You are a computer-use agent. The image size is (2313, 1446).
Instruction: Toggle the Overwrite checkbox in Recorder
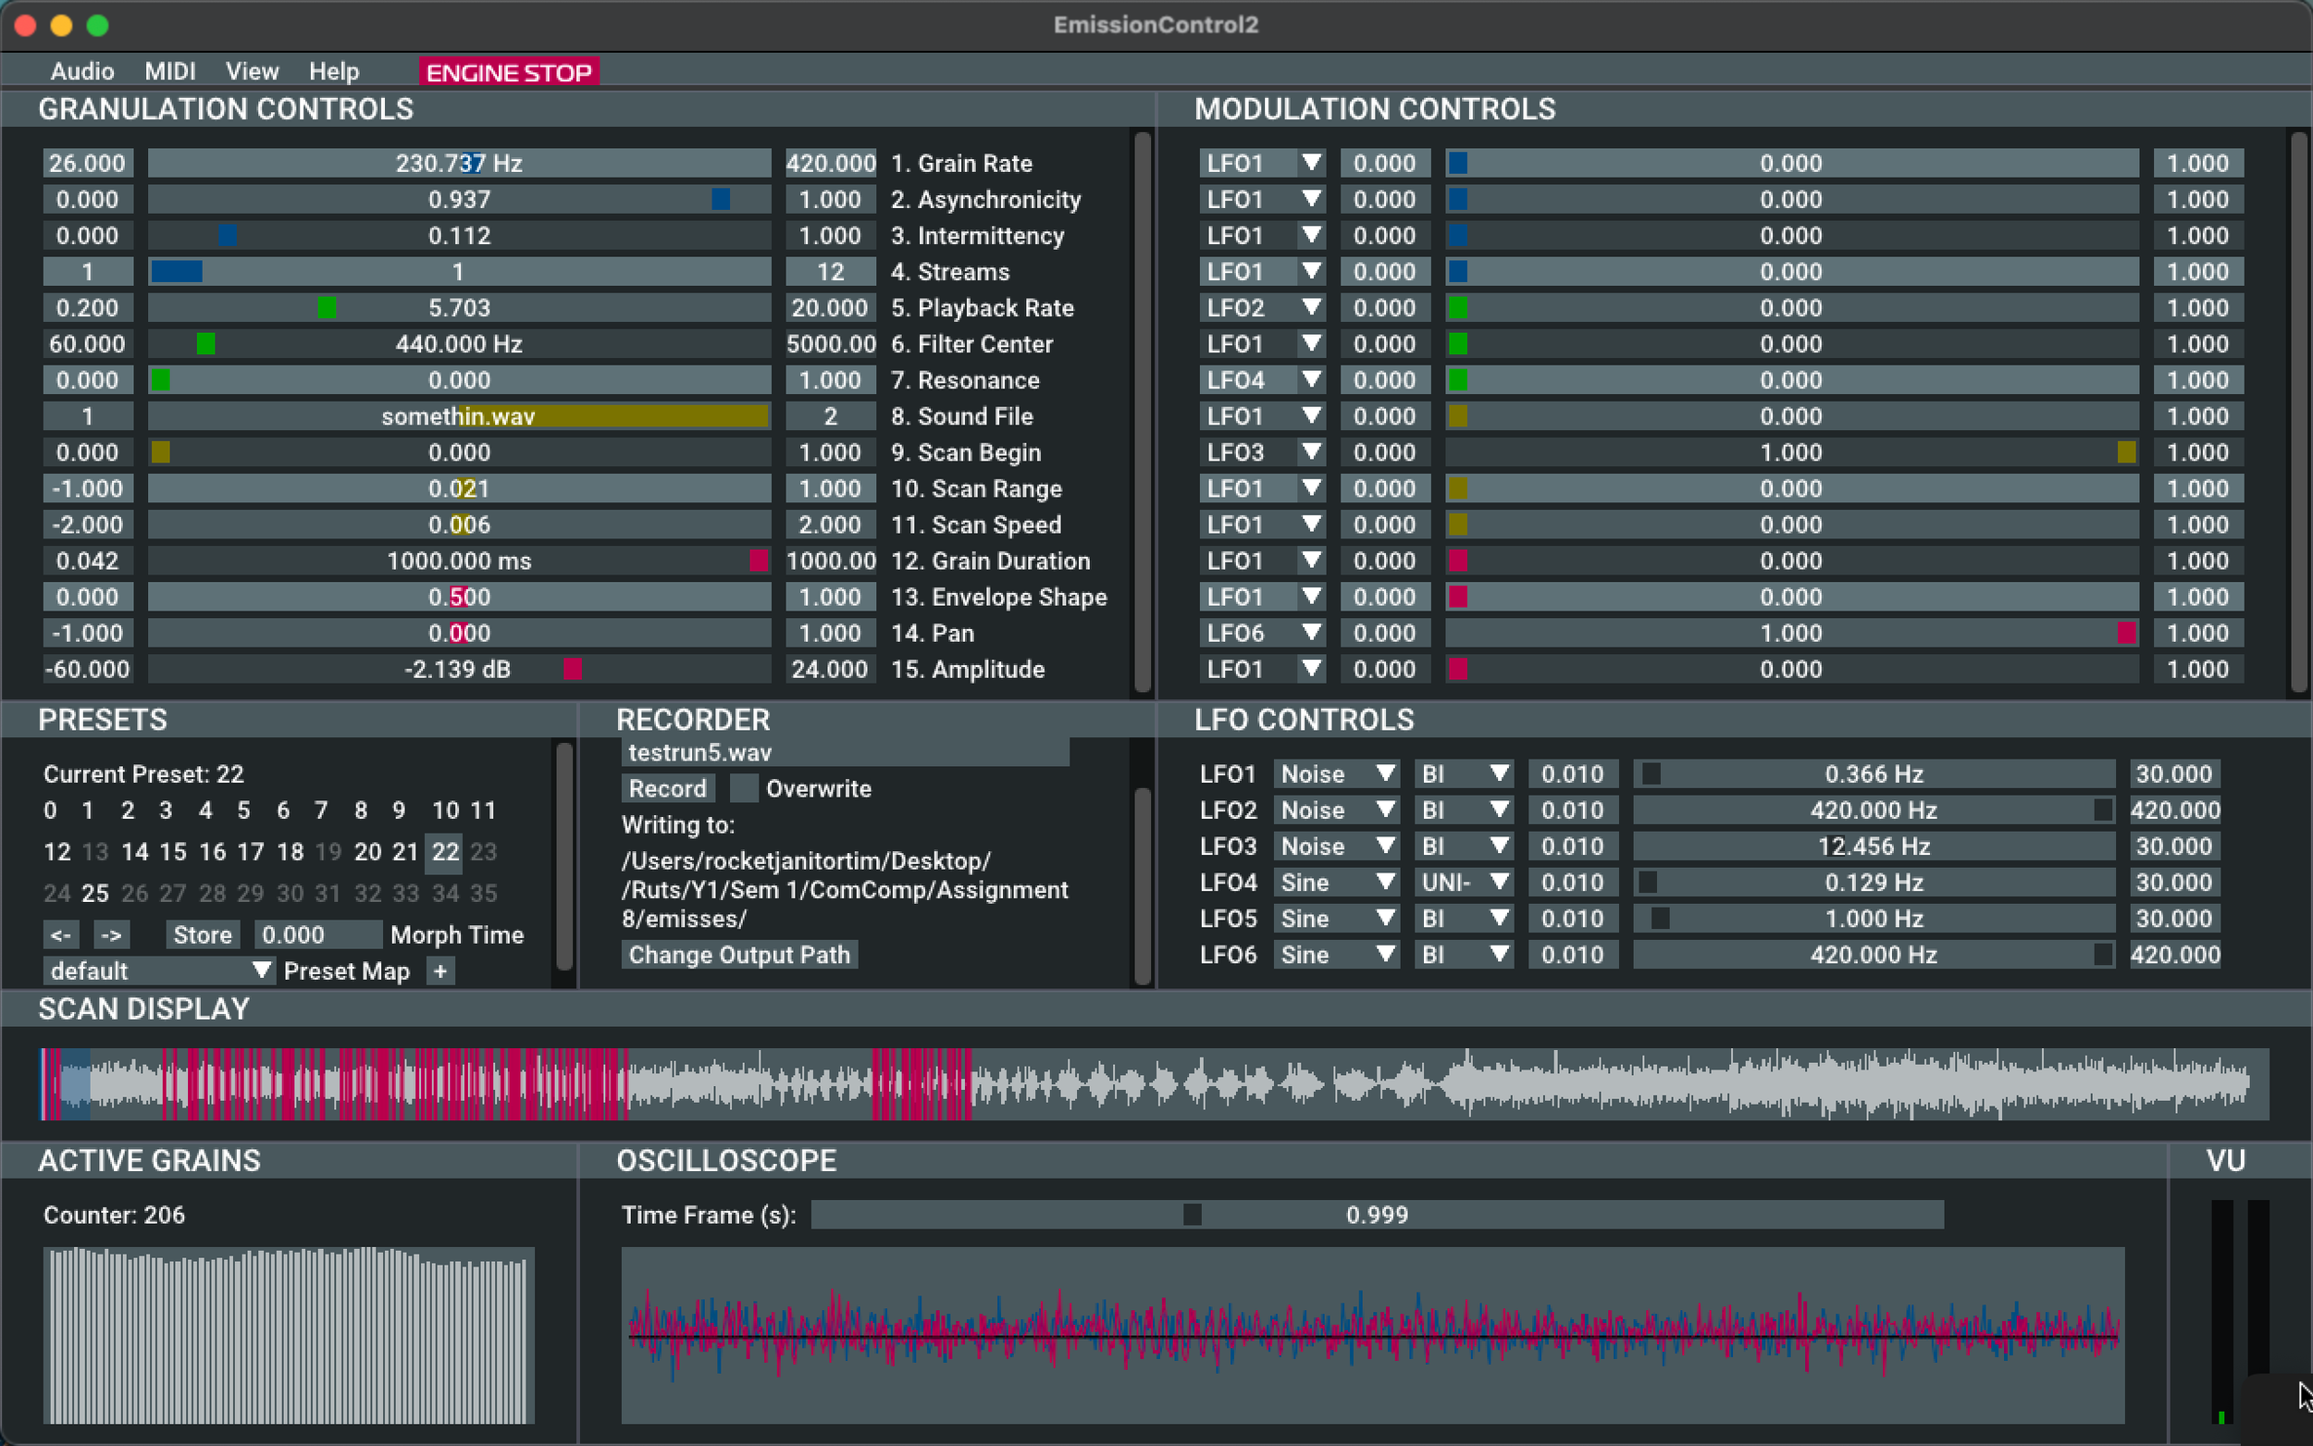tap(743, 789)
